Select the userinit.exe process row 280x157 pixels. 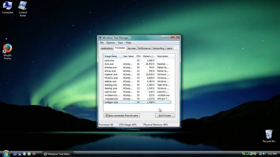click(137, 92)
